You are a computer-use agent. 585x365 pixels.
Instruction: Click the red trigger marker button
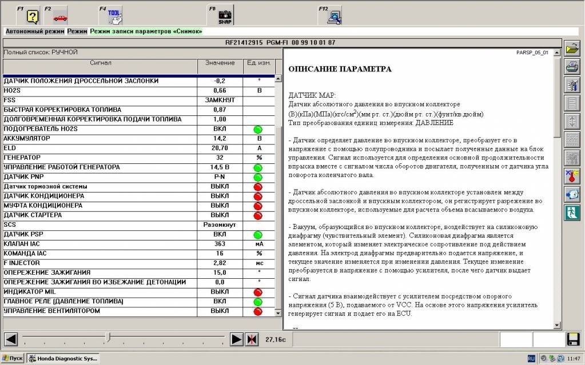coord(252,339)
